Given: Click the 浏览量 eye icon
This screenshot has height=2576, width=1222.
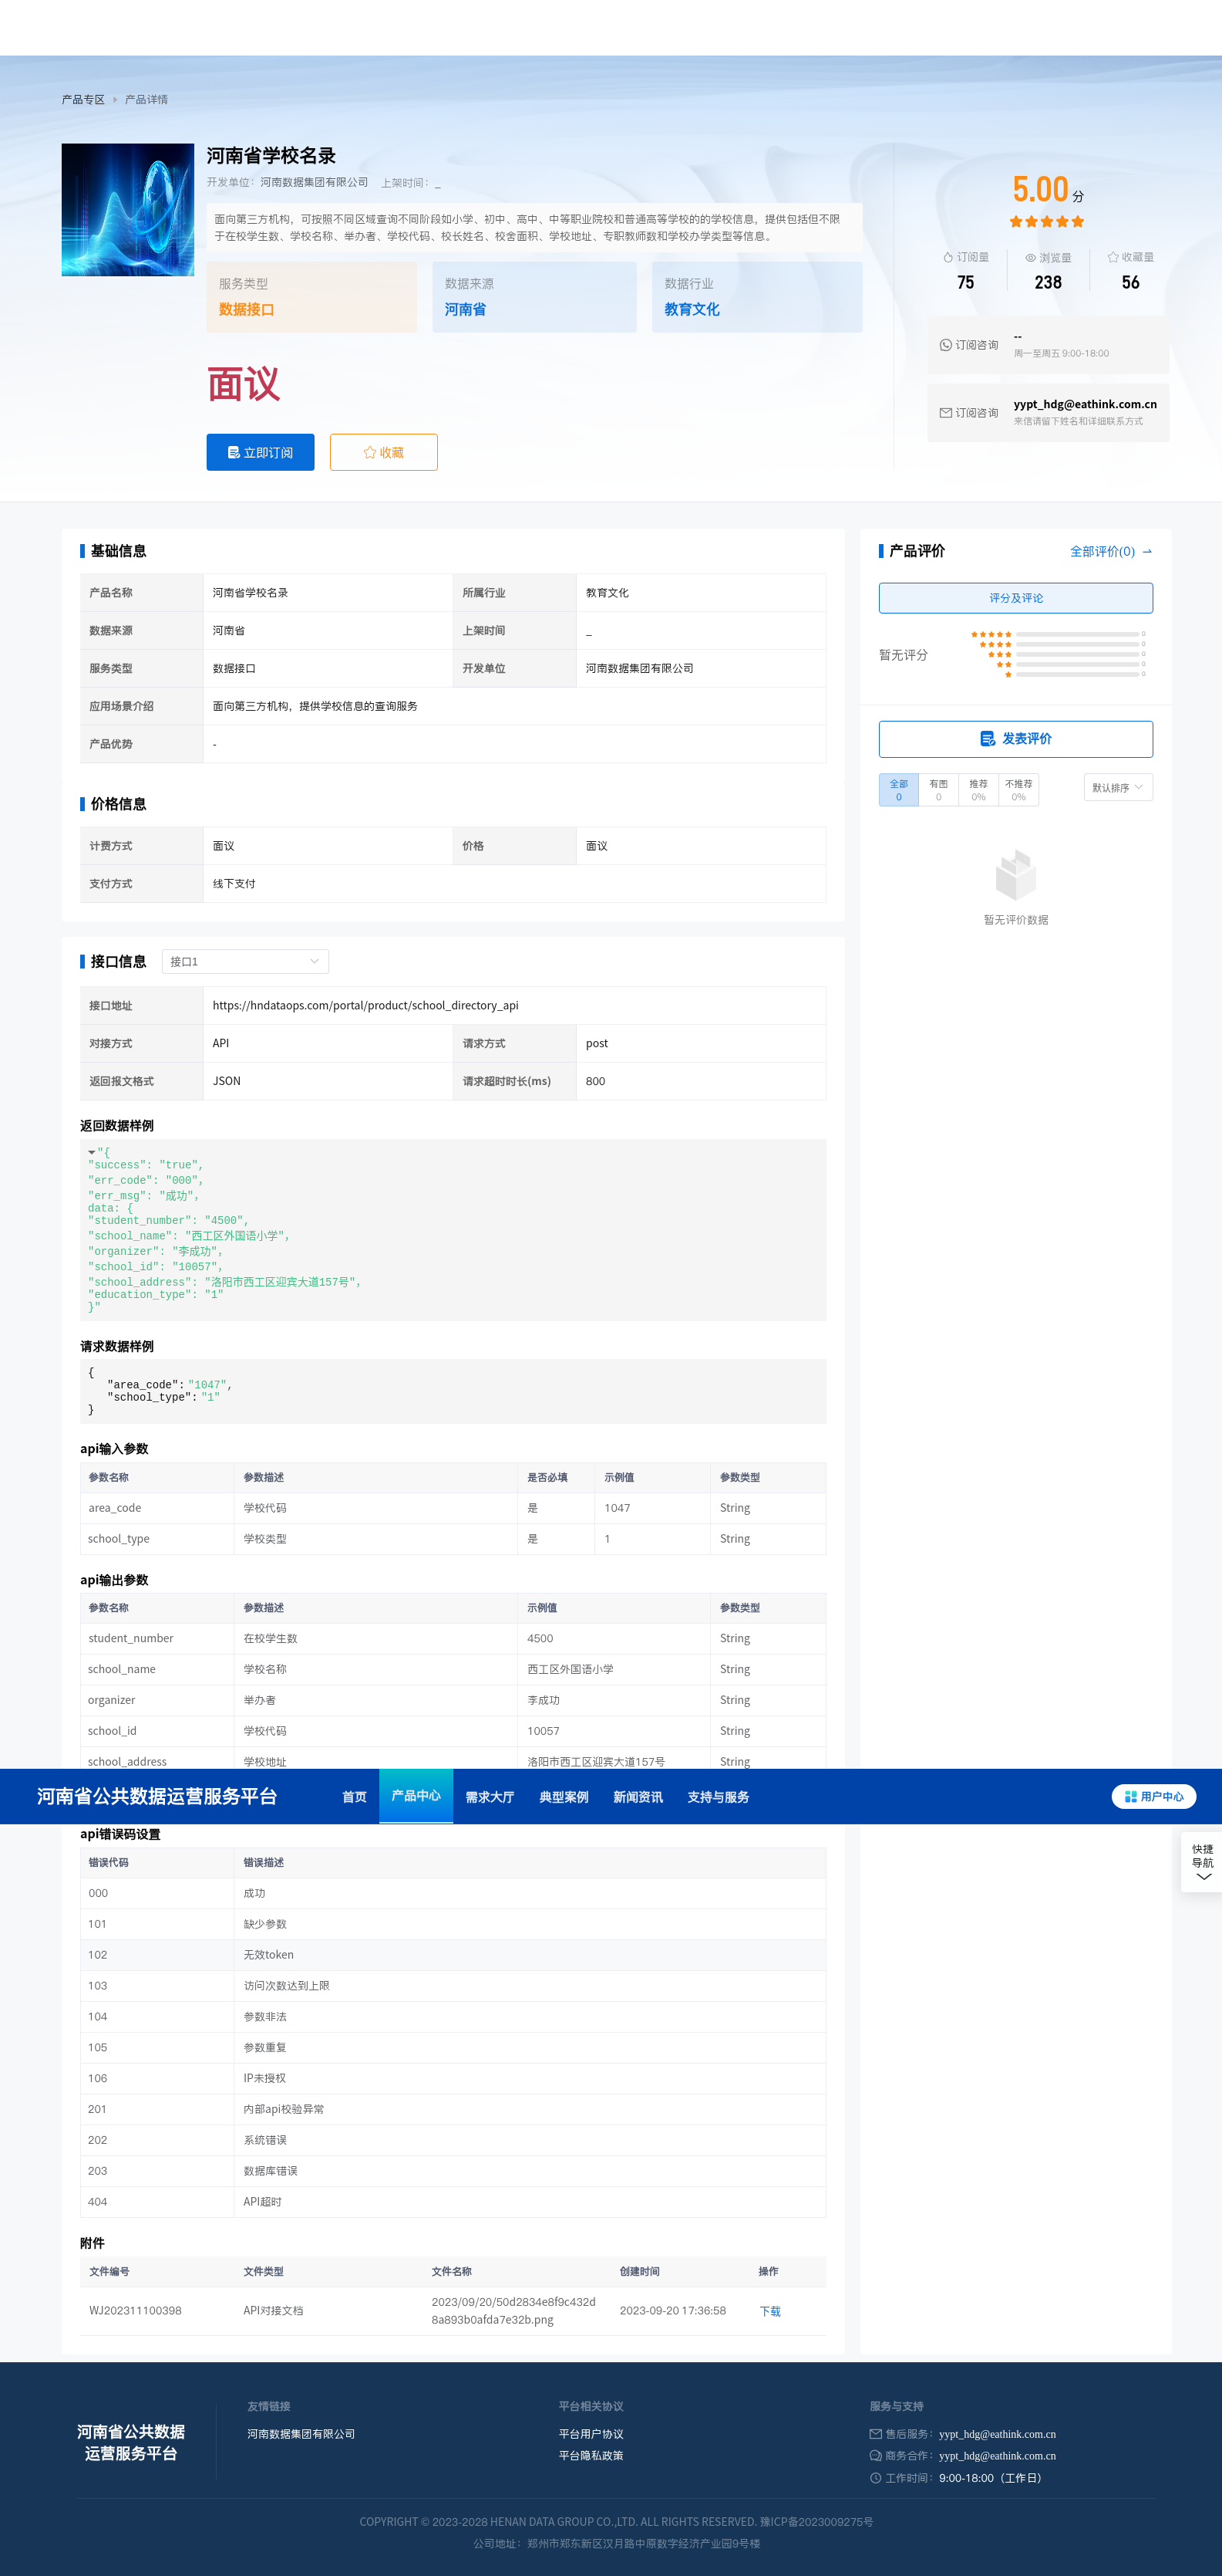Looking at the screenshot, I should point(1030,258).
